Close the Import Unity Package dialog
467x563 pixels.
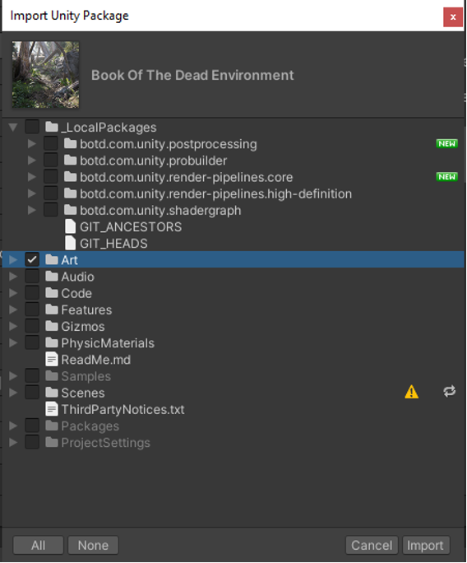pos(453,17)
